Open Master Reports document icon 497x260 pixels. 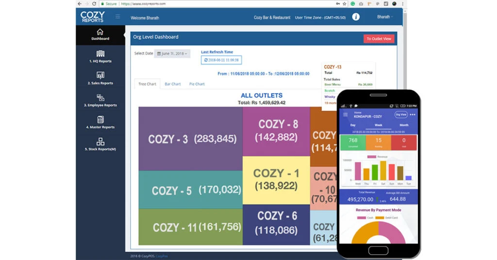pyautogui.click(x=100, y=119)
